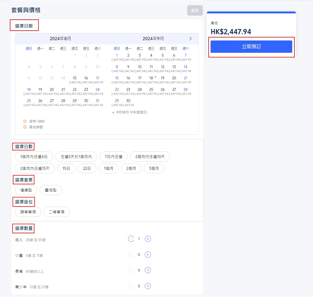Viewport: 313px width, 297px height.
Task: Click the 青少年 12歲 至 27歲 label
Action: pos(32,287)
